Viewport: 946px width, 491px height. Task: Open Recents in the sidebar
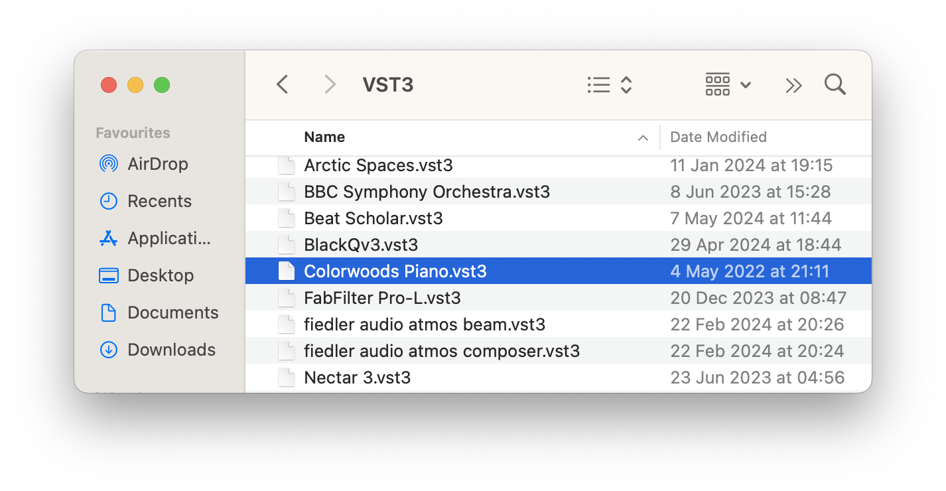(159, 201)
